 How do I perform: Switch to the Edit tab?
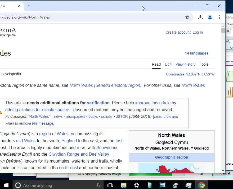pos(168,64)
